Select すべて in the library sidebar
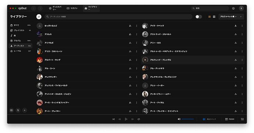254x133 pixels. point(20,25)
